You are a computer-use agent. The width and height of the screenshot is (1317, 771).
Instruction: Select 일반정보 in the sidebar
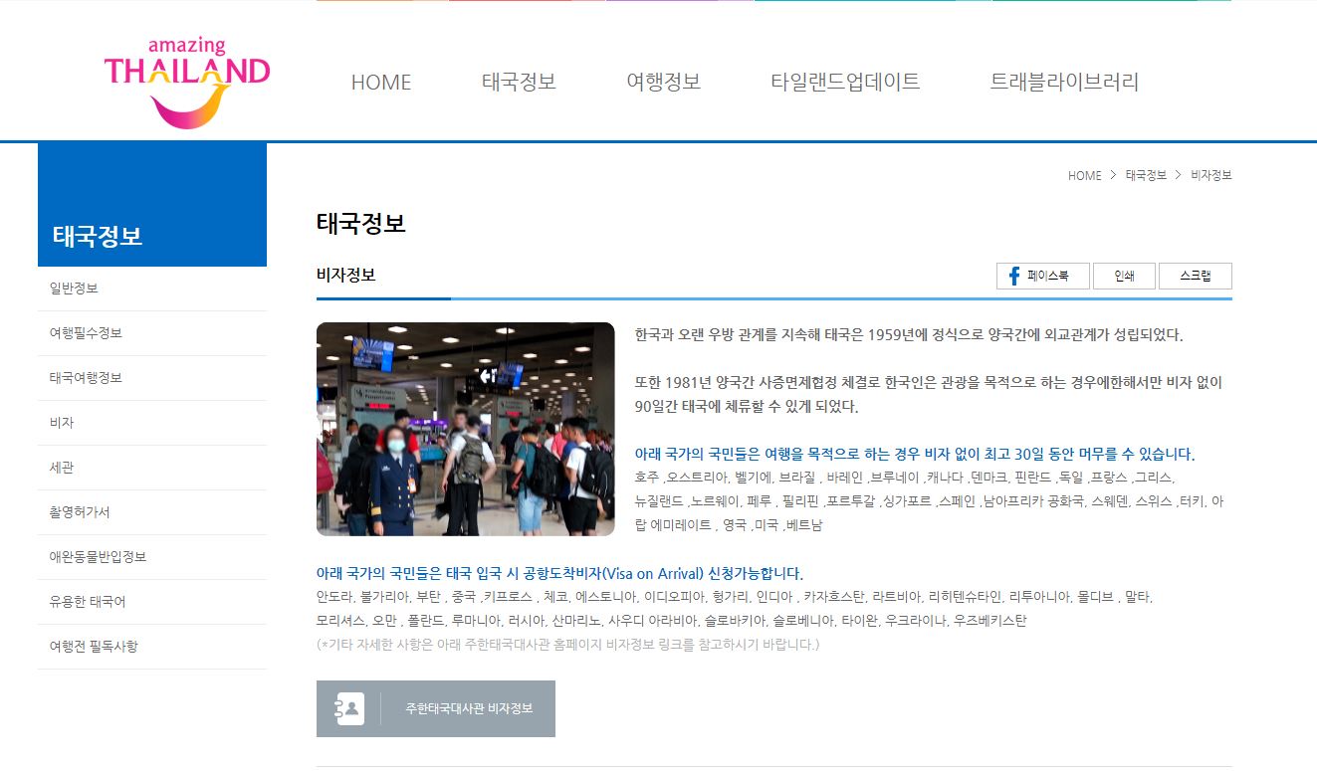click(152, 289)
